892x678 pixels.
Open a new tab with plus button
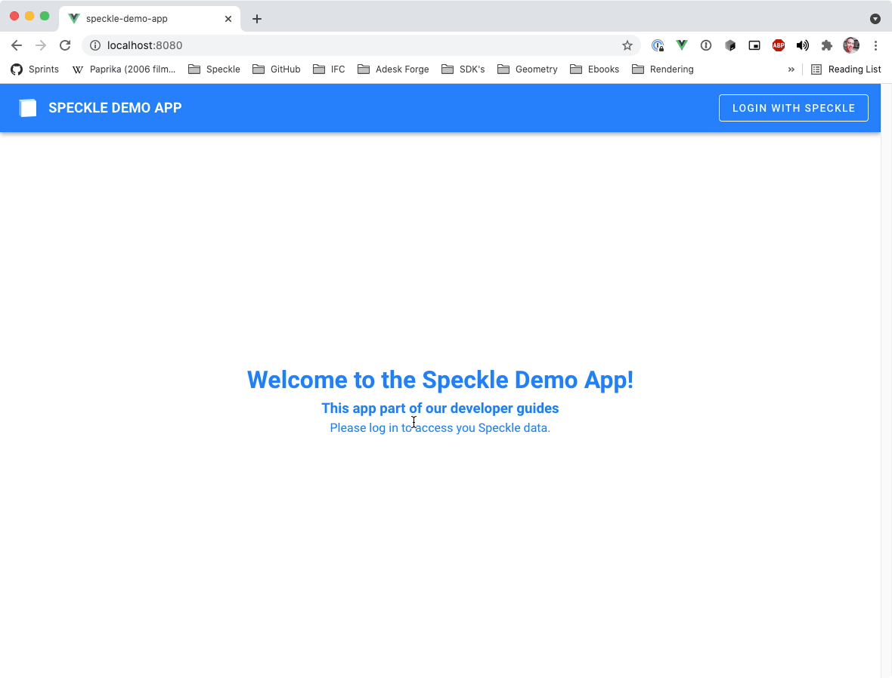[x=257, y=19]
